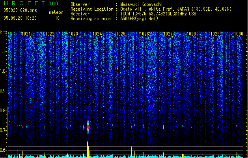The image size is (248, 158).
Task: Click the HROFFT program title text
Action: point(24,3)
